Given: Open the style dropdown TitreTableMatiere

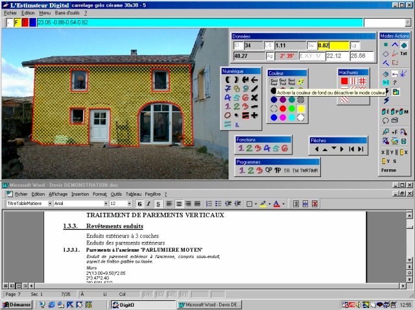Looking at the screenshot, I should 50,204.
